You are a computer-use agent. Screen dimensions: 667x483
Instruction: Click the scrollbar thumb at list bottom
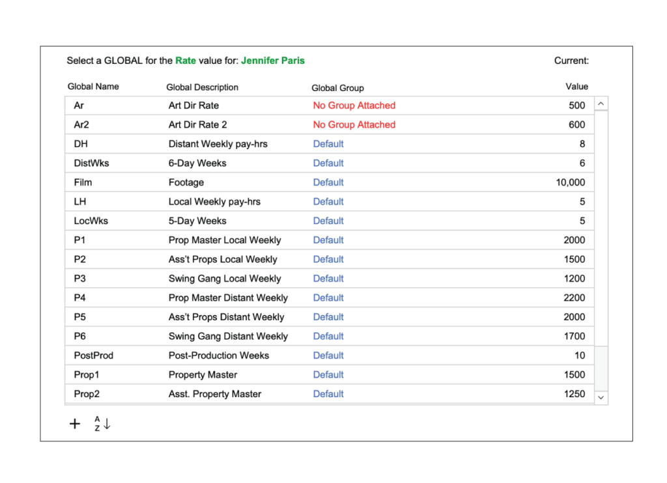(601, 368)
